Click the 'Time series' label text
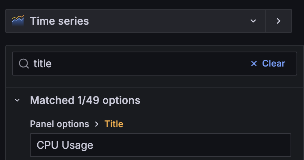 [x=59, y=21]
